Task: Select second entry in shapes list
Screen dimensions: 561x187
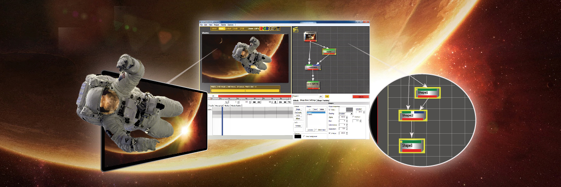Action: [316, 115]
